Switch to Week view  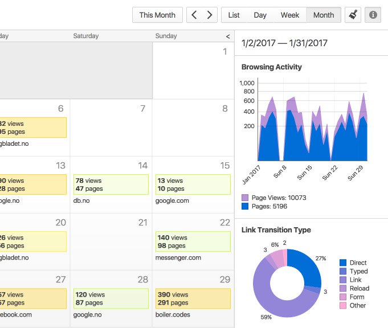(x=289, y=15)
